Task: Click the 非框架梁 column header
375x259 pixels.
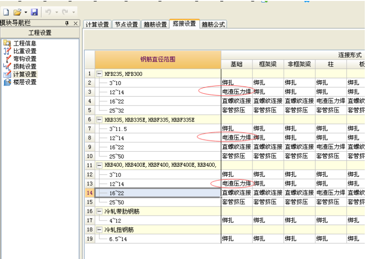Action: [300, 64]
